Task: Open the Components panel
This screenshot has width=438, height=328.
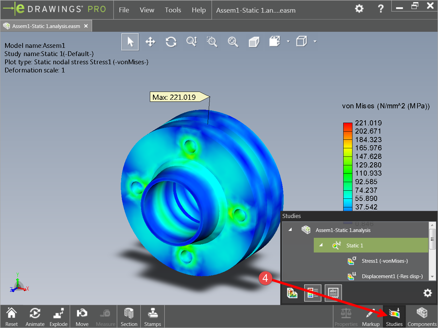Action: tap(422, 316)
